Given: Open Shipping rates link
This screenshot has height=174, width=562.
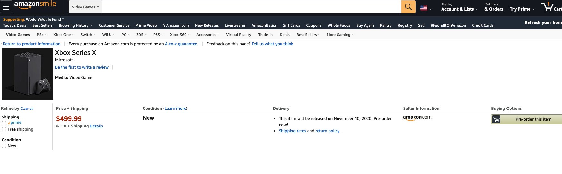Looking at the screenshot, I should pos(292,131).
